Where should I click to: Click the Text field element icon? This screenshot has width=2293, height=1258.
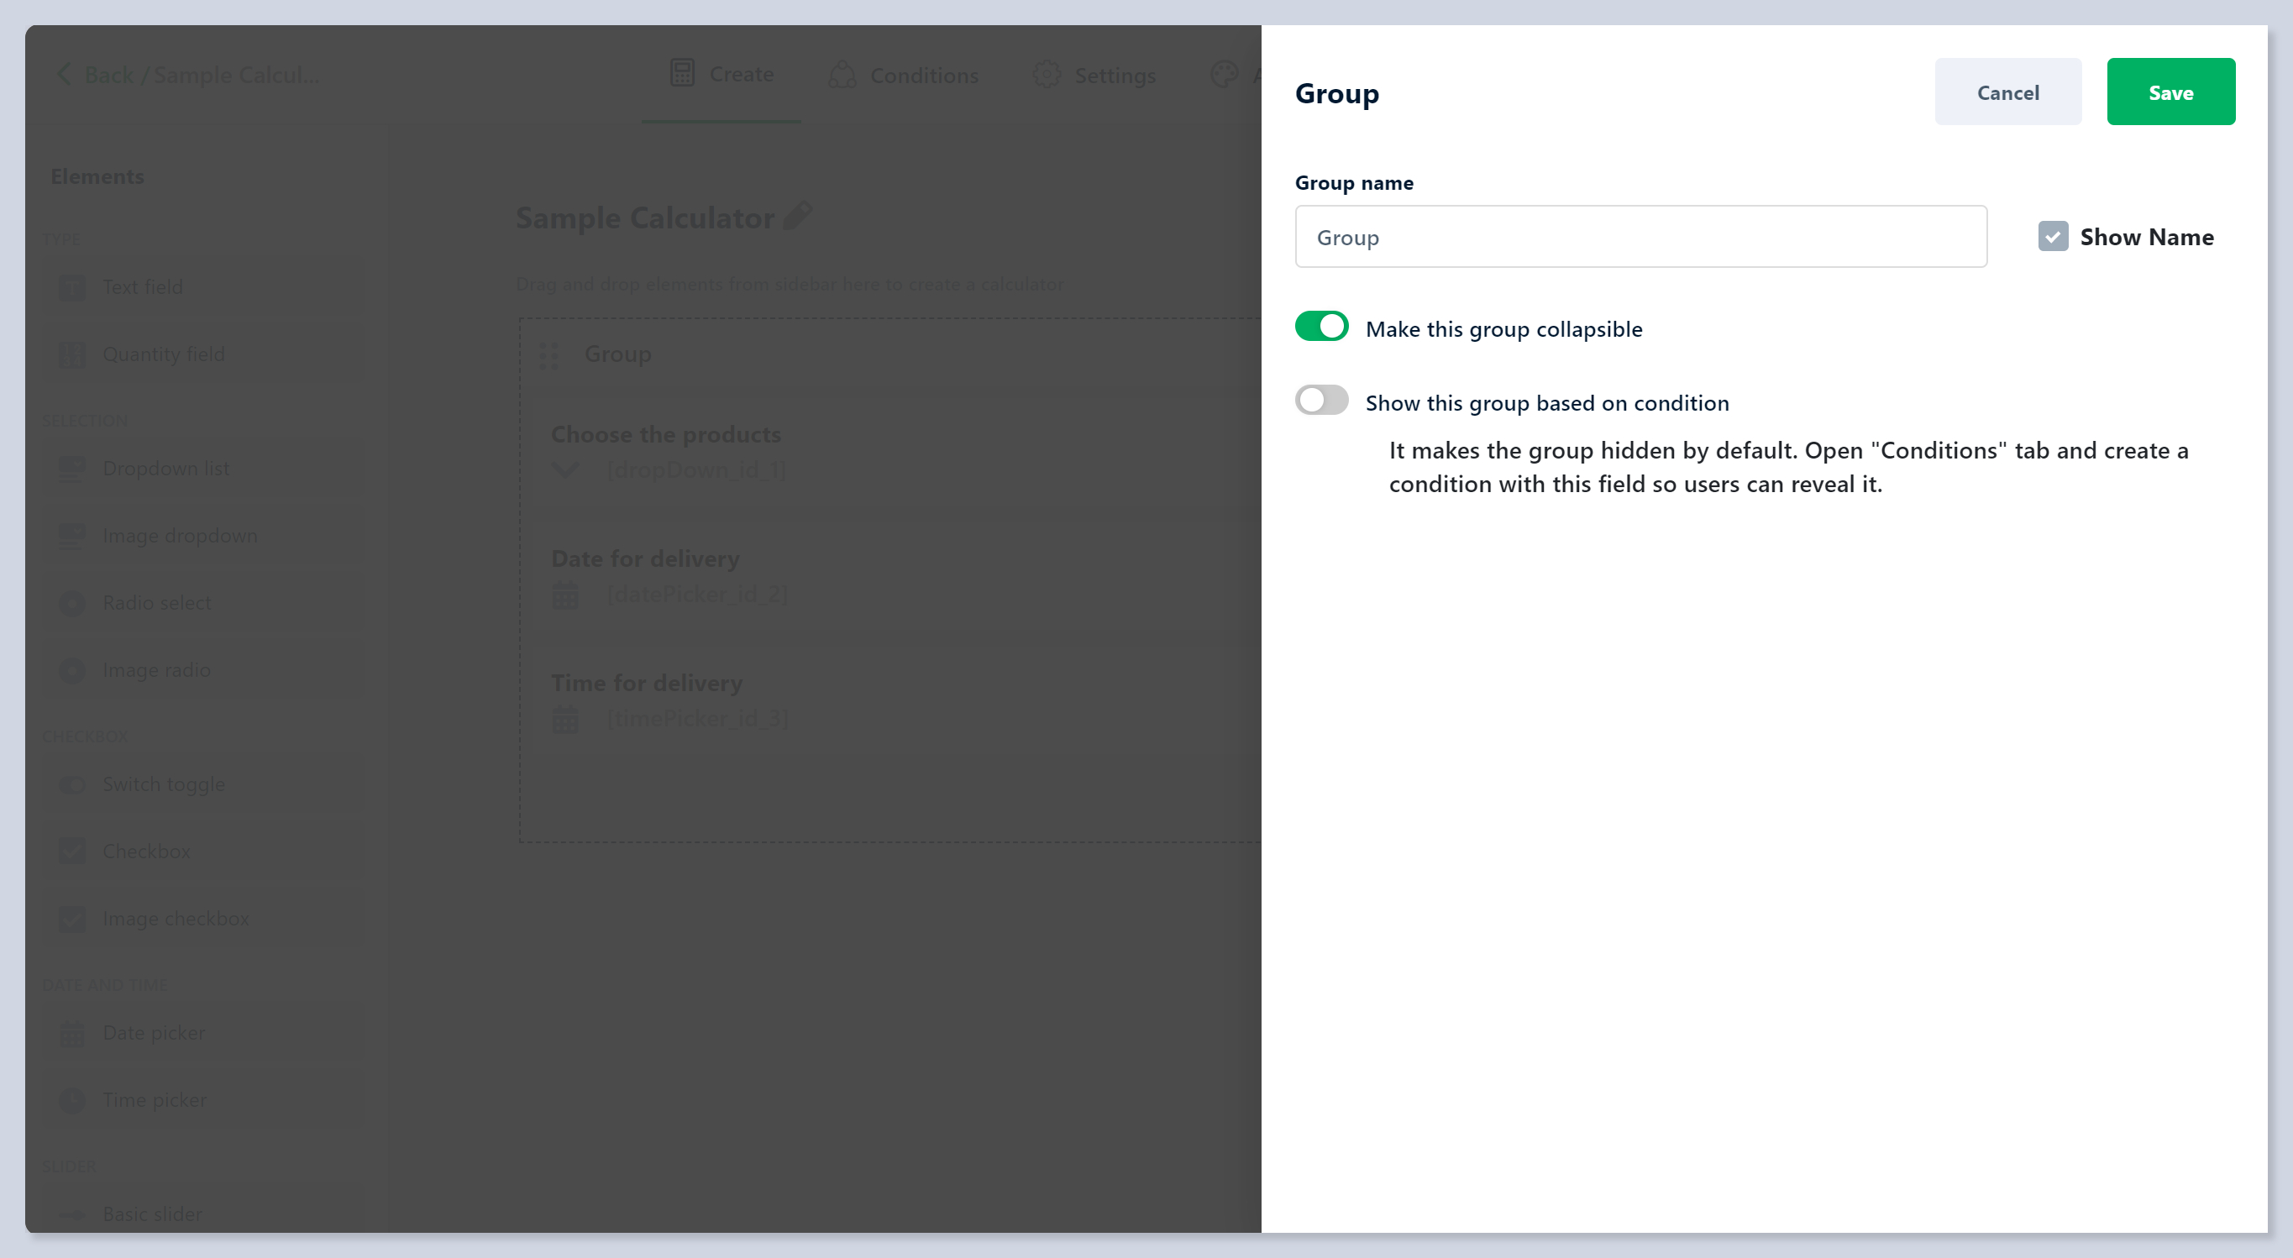click(72, 286)
